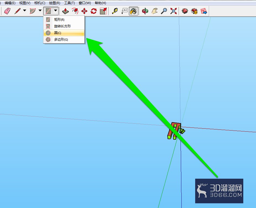256x208 pixels.
Task: Collapse the rectangle shape dropdown arrow
Action: click(x=56, y=11)
